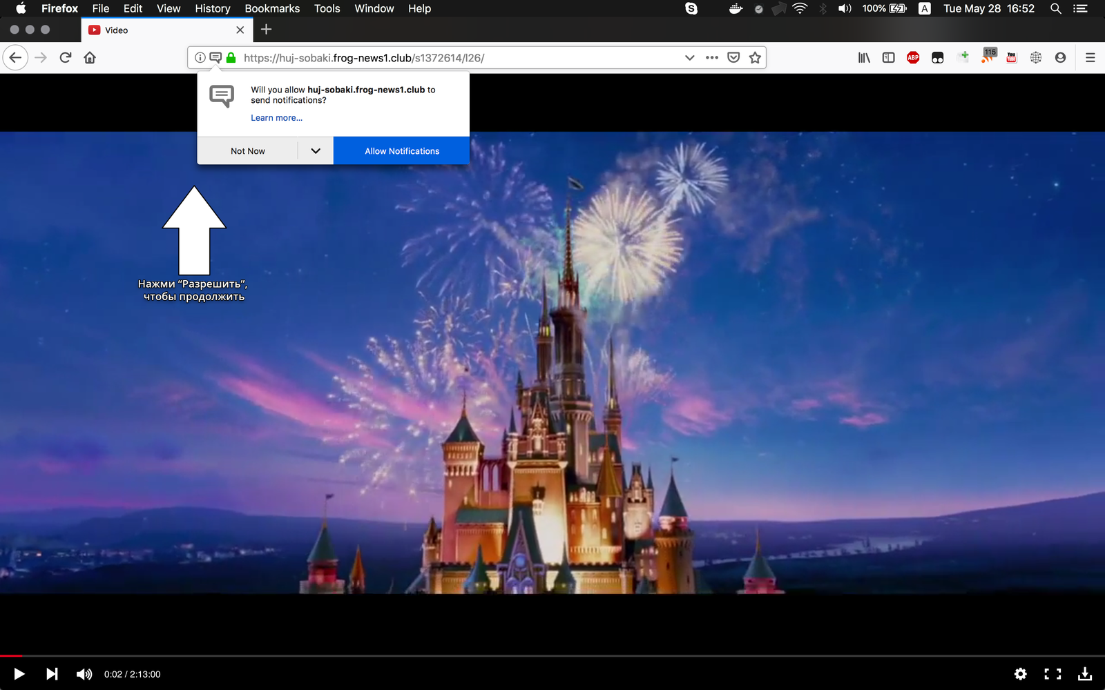Open the Firefox application menu
1105x690 pixels.
coord(59,8)
